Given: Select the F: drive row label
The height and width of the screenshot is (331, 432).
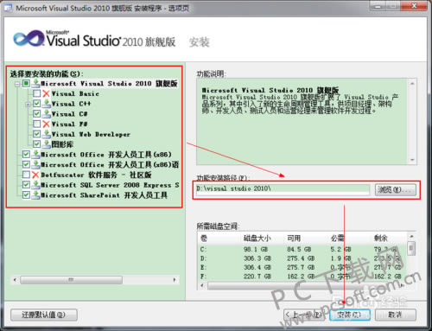Looking at the screenshot, I should click(204, 277).
